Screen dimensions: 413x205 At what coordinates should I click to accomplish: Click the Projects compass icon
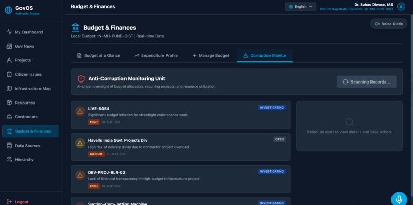tap(9, 60)
